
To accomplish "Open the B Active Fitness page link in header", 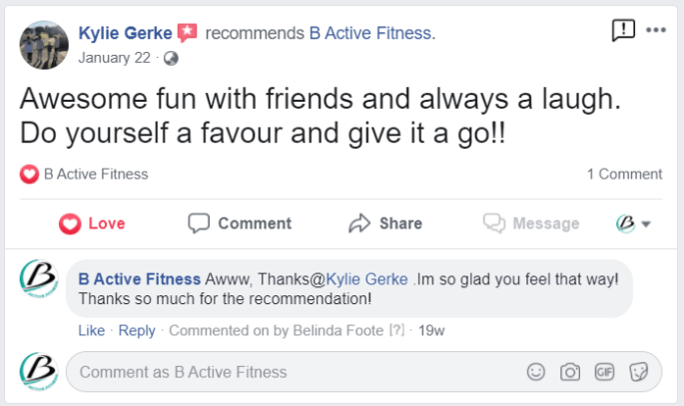I will pyautogui.click(x=373, y=33).
